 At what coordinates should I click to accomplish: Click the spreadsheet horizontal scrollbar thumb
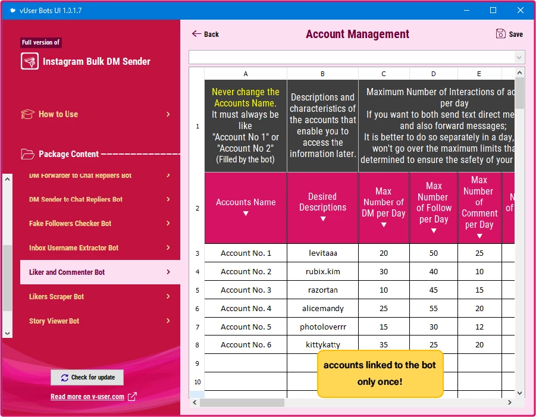(242, 403)
